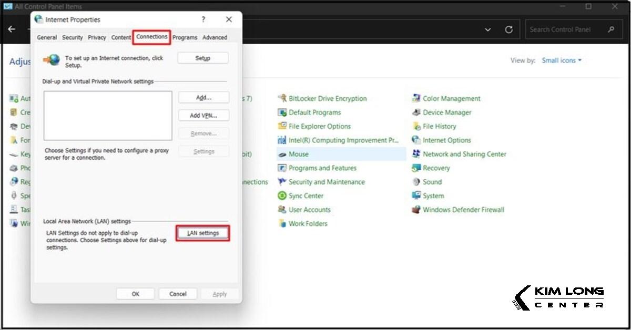Click the Color Management icon

pyautogui.click(x=416, y=99)
